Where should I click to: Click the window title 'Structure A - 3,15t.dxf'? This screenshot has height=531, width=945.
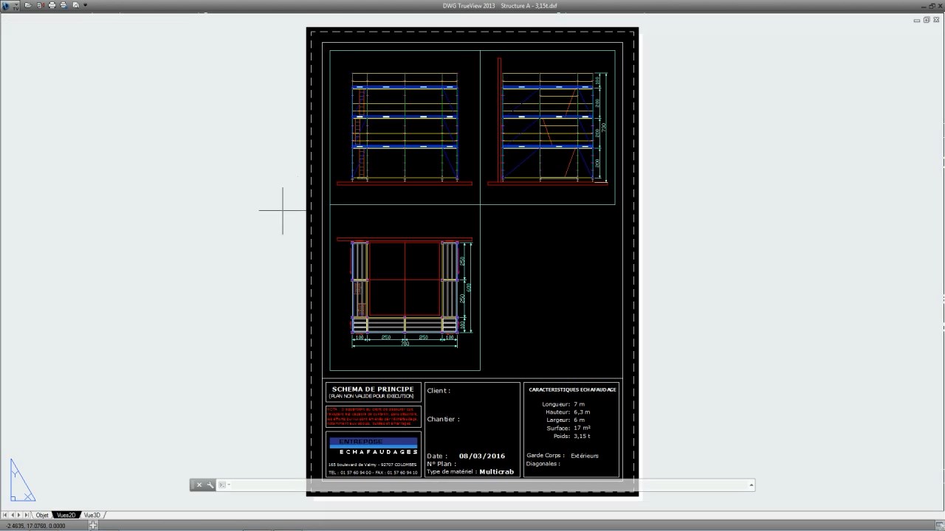pos(529,5)
